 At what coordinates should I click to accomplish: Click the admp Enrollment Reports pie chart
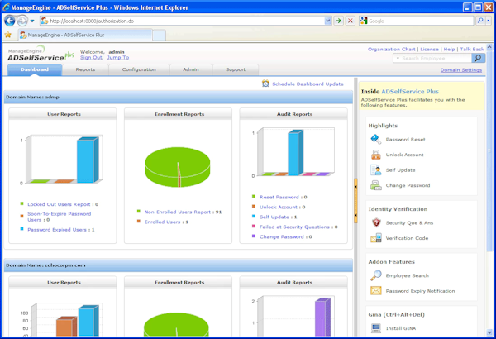pos(178,167)
